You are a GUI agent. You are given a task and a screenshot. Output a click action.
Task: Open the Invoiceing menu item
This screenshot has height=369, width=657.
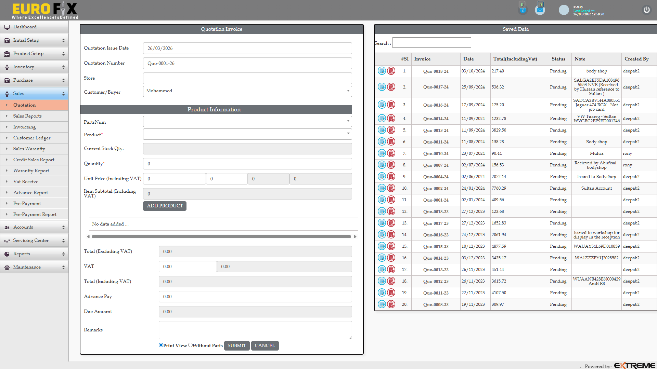click(25, 127)
